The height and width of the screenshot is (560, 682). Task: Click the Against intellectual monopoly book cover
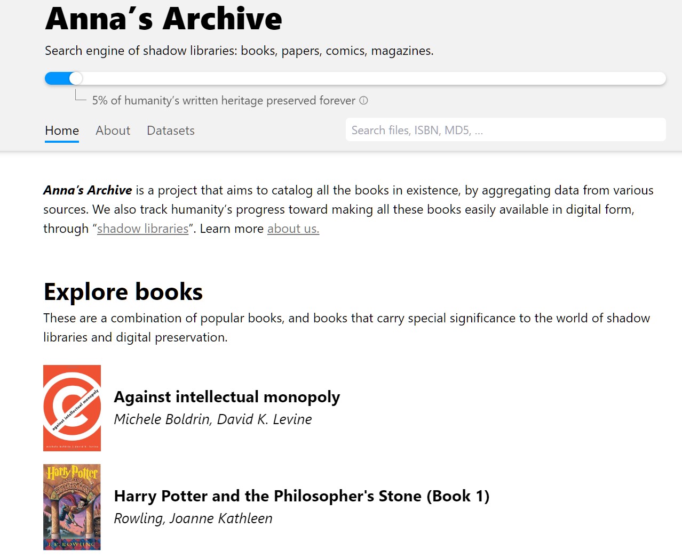click(x=72, y=408)
